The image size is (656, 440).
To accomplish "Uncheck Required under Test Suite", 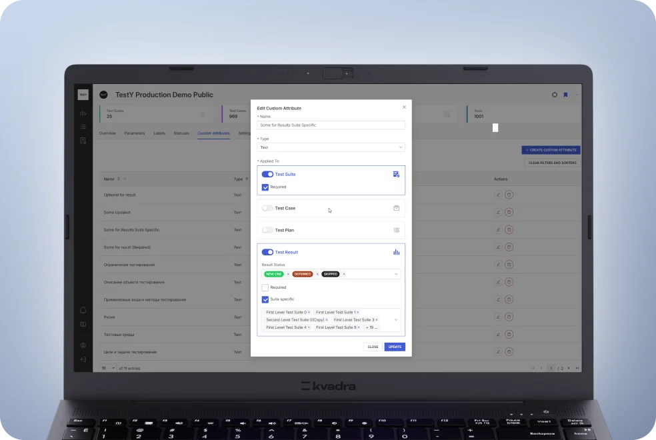I will [265, 187].
